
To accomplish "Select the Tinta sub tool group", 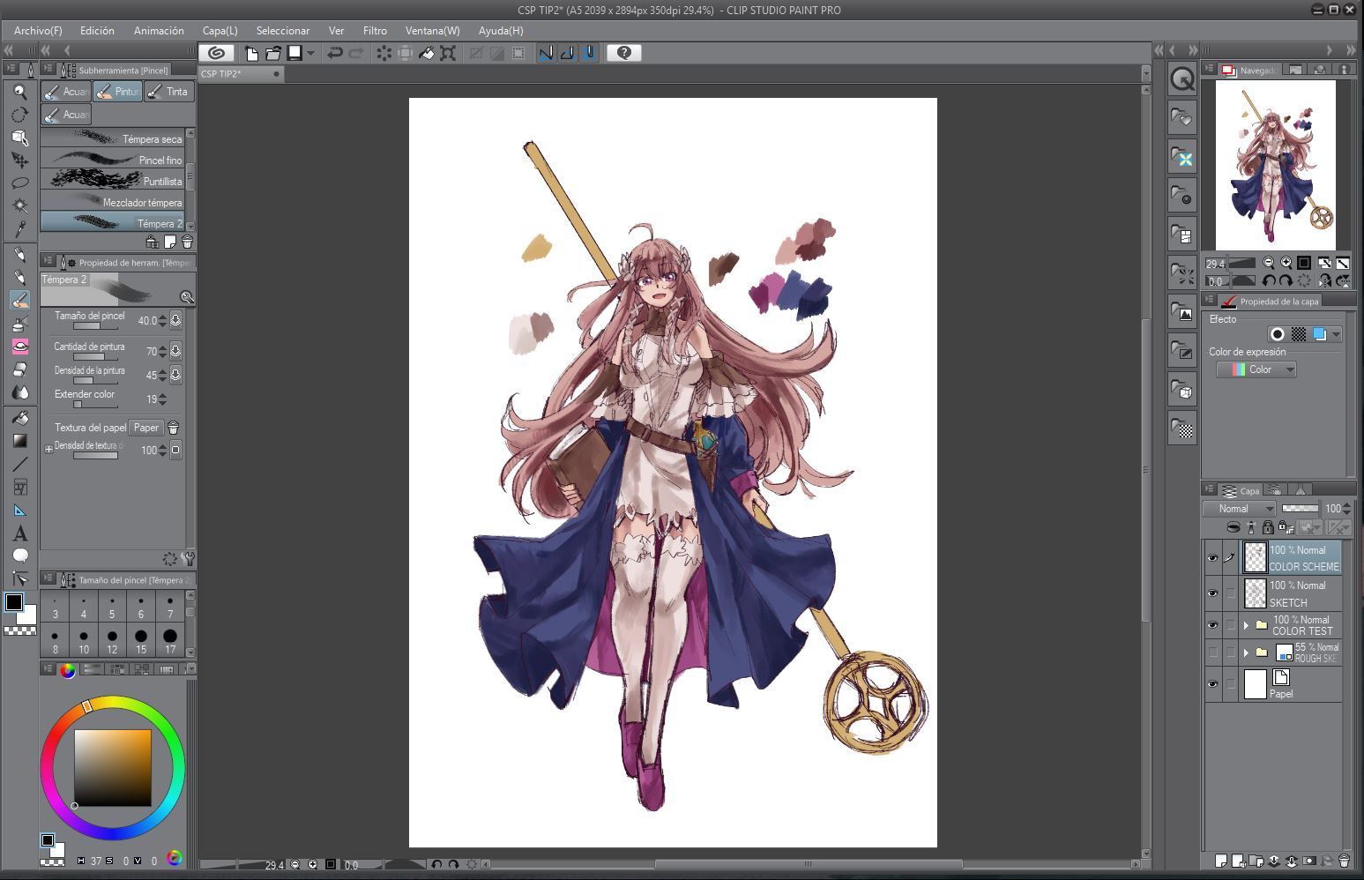I will tap(168, 92).
